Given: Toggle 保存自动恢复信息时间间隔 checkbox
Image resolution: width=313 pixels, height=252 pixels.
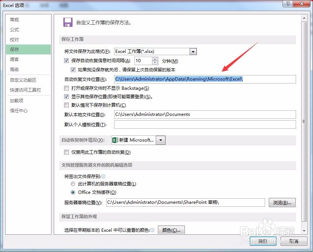Looking at the screenshot, I should pyautogui.click(x=67, y=61).
